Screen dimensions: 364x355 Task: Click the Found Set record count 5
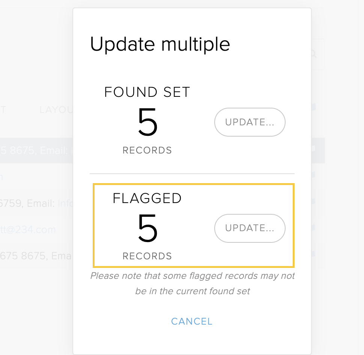147,122
